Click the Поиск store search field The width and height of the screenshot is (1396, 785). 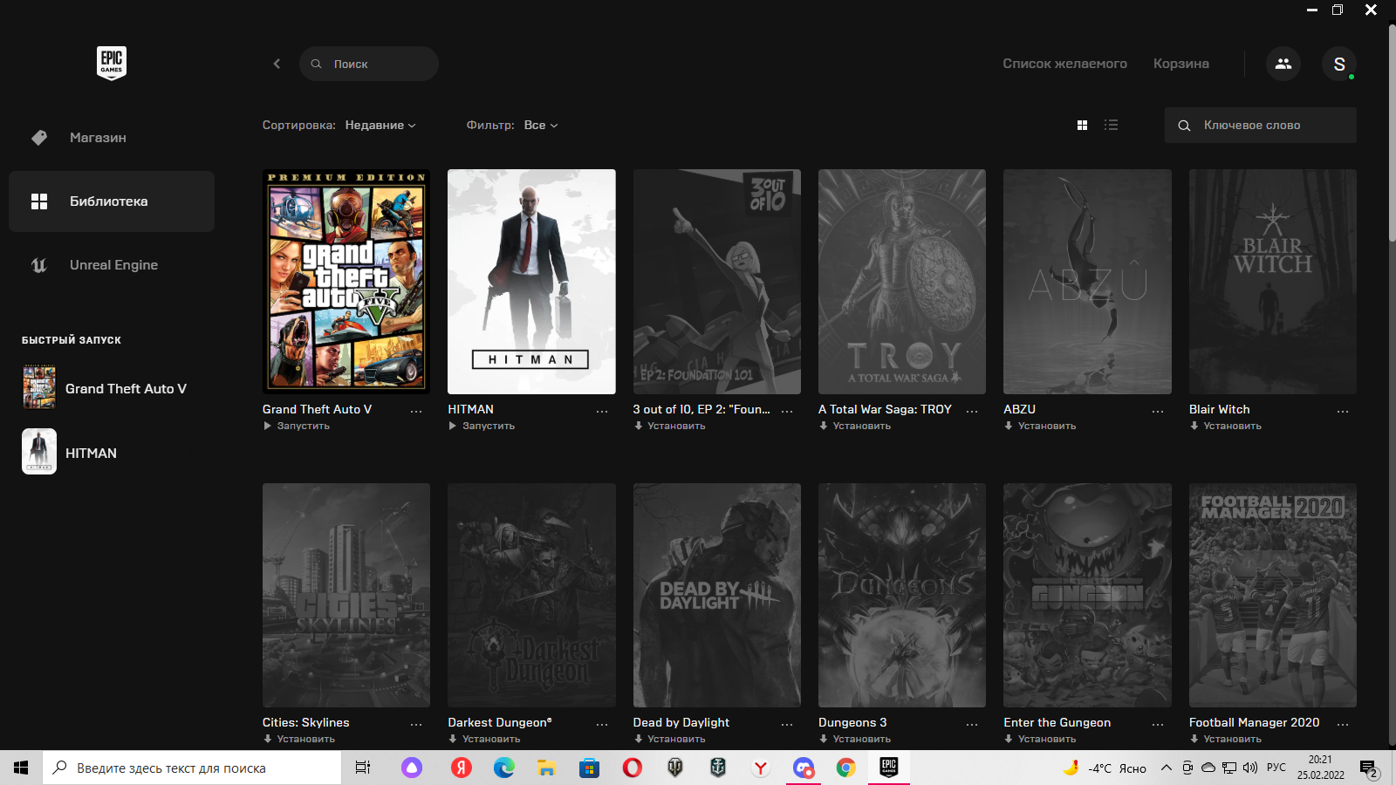[x=369, y=64]
